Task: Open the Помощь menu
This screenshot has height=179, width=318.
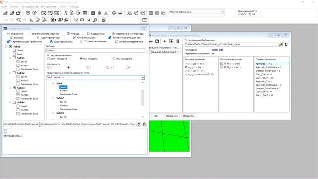Action: click(x=73, y=6)
